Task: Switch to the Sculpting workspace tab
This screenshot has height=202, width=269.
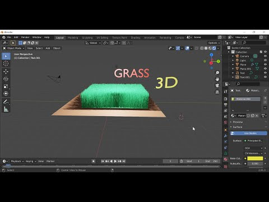Action: 87,38
